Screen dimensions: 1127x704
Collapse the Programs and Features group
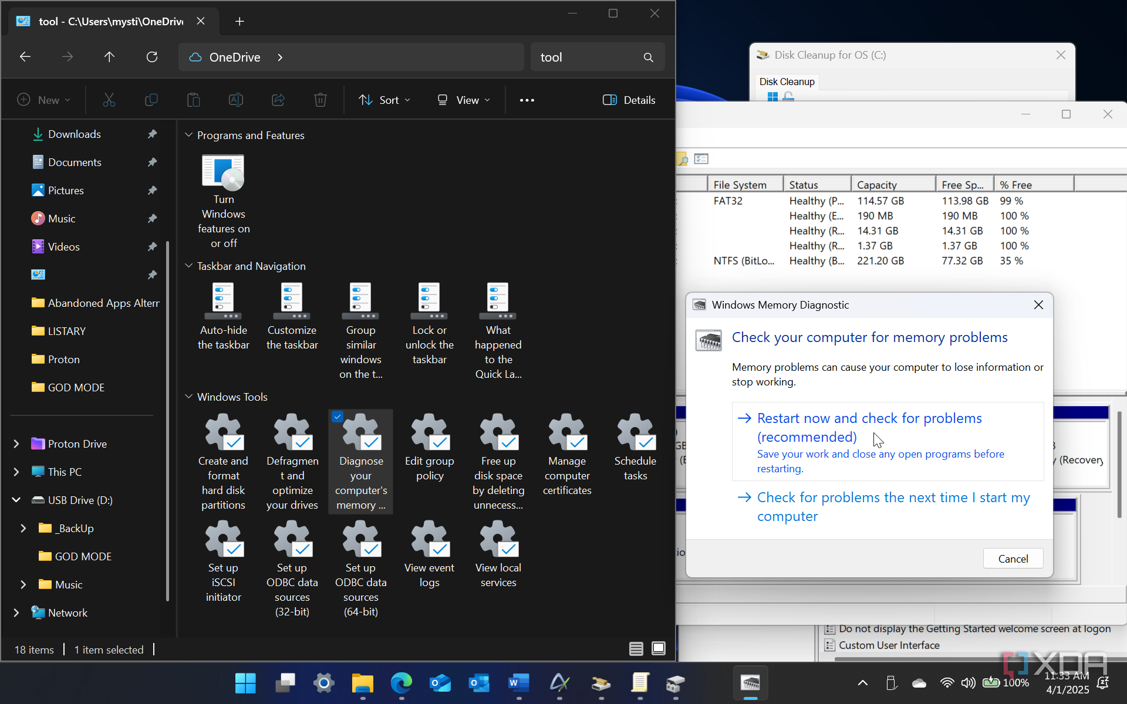[x=188, y=135]
